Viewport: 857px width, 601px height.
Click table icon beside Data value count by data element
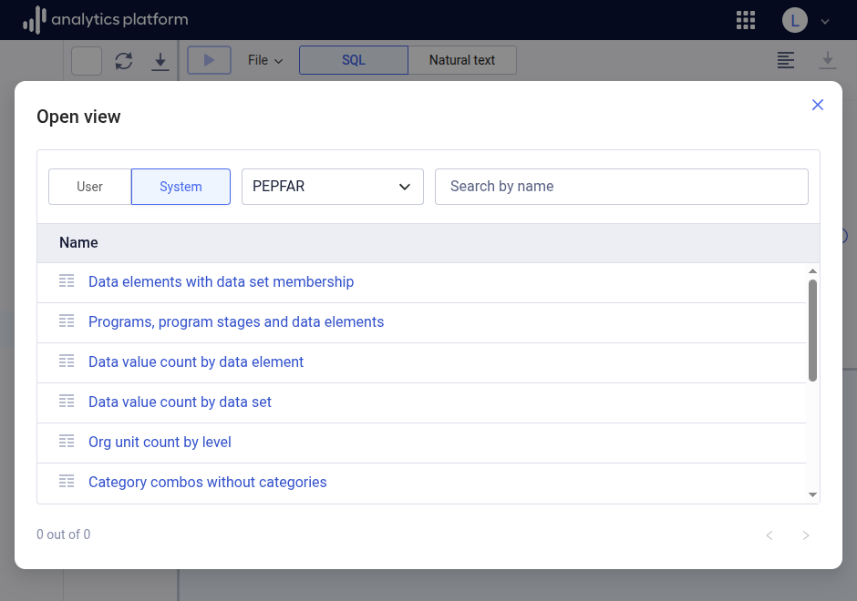(67, 361)
